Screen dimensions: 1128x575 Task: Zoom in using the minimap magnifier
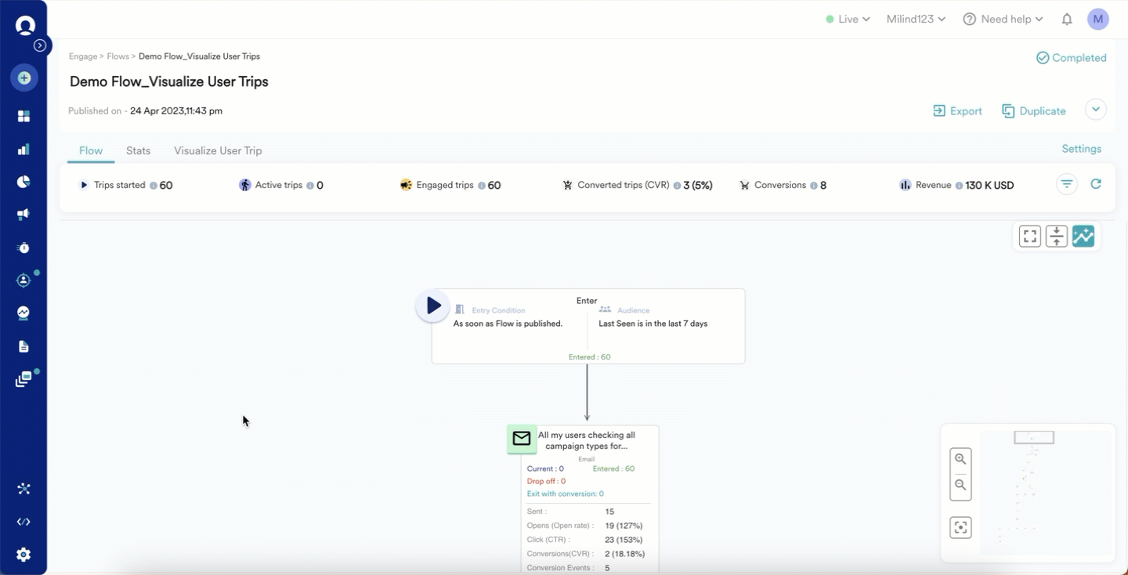[x=960, y=459]
